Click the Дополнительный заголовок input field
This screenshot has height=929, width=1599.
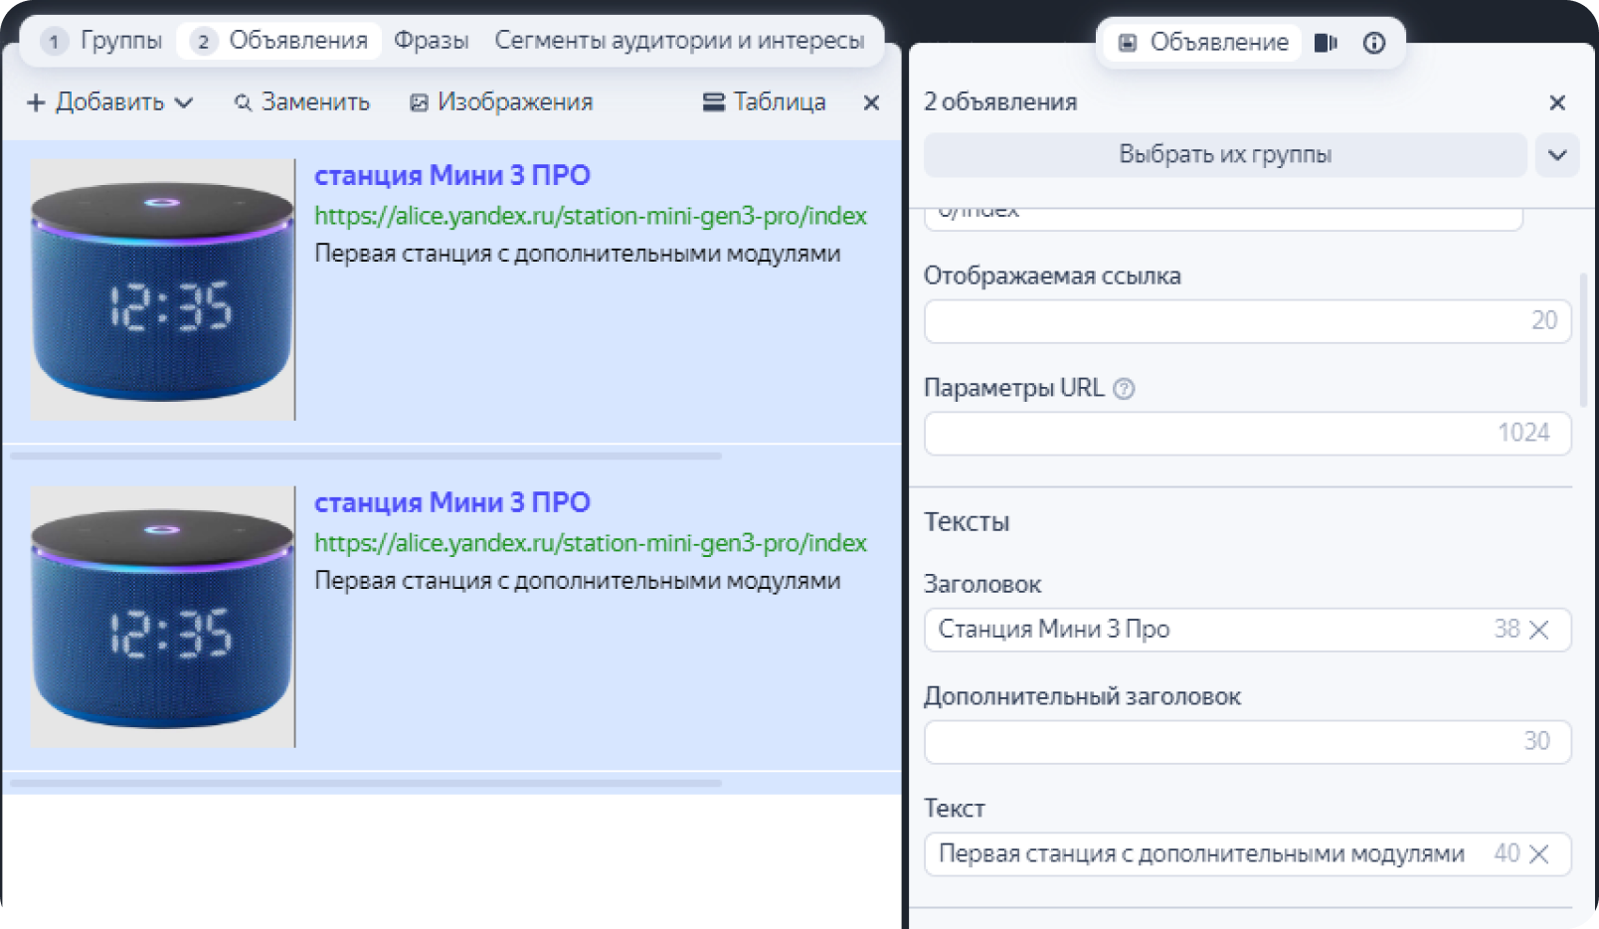pyautogui.click(x=1247, y=742)
